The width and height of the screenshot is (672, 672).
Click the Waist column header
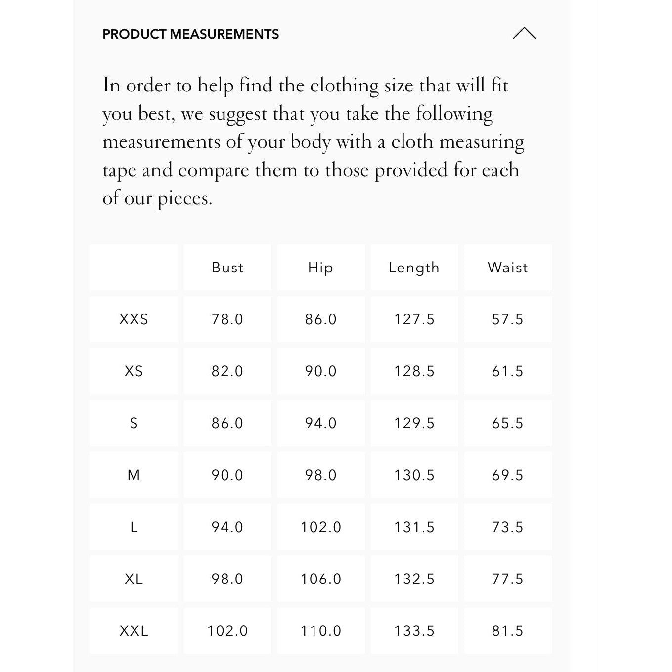507,268
